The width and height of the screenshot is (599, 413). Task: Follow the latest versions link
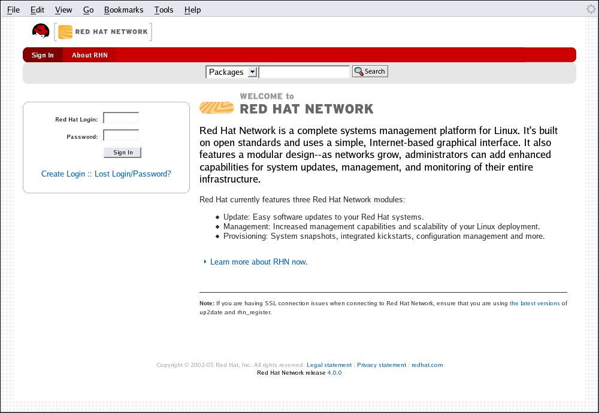[x=534, y=303]
